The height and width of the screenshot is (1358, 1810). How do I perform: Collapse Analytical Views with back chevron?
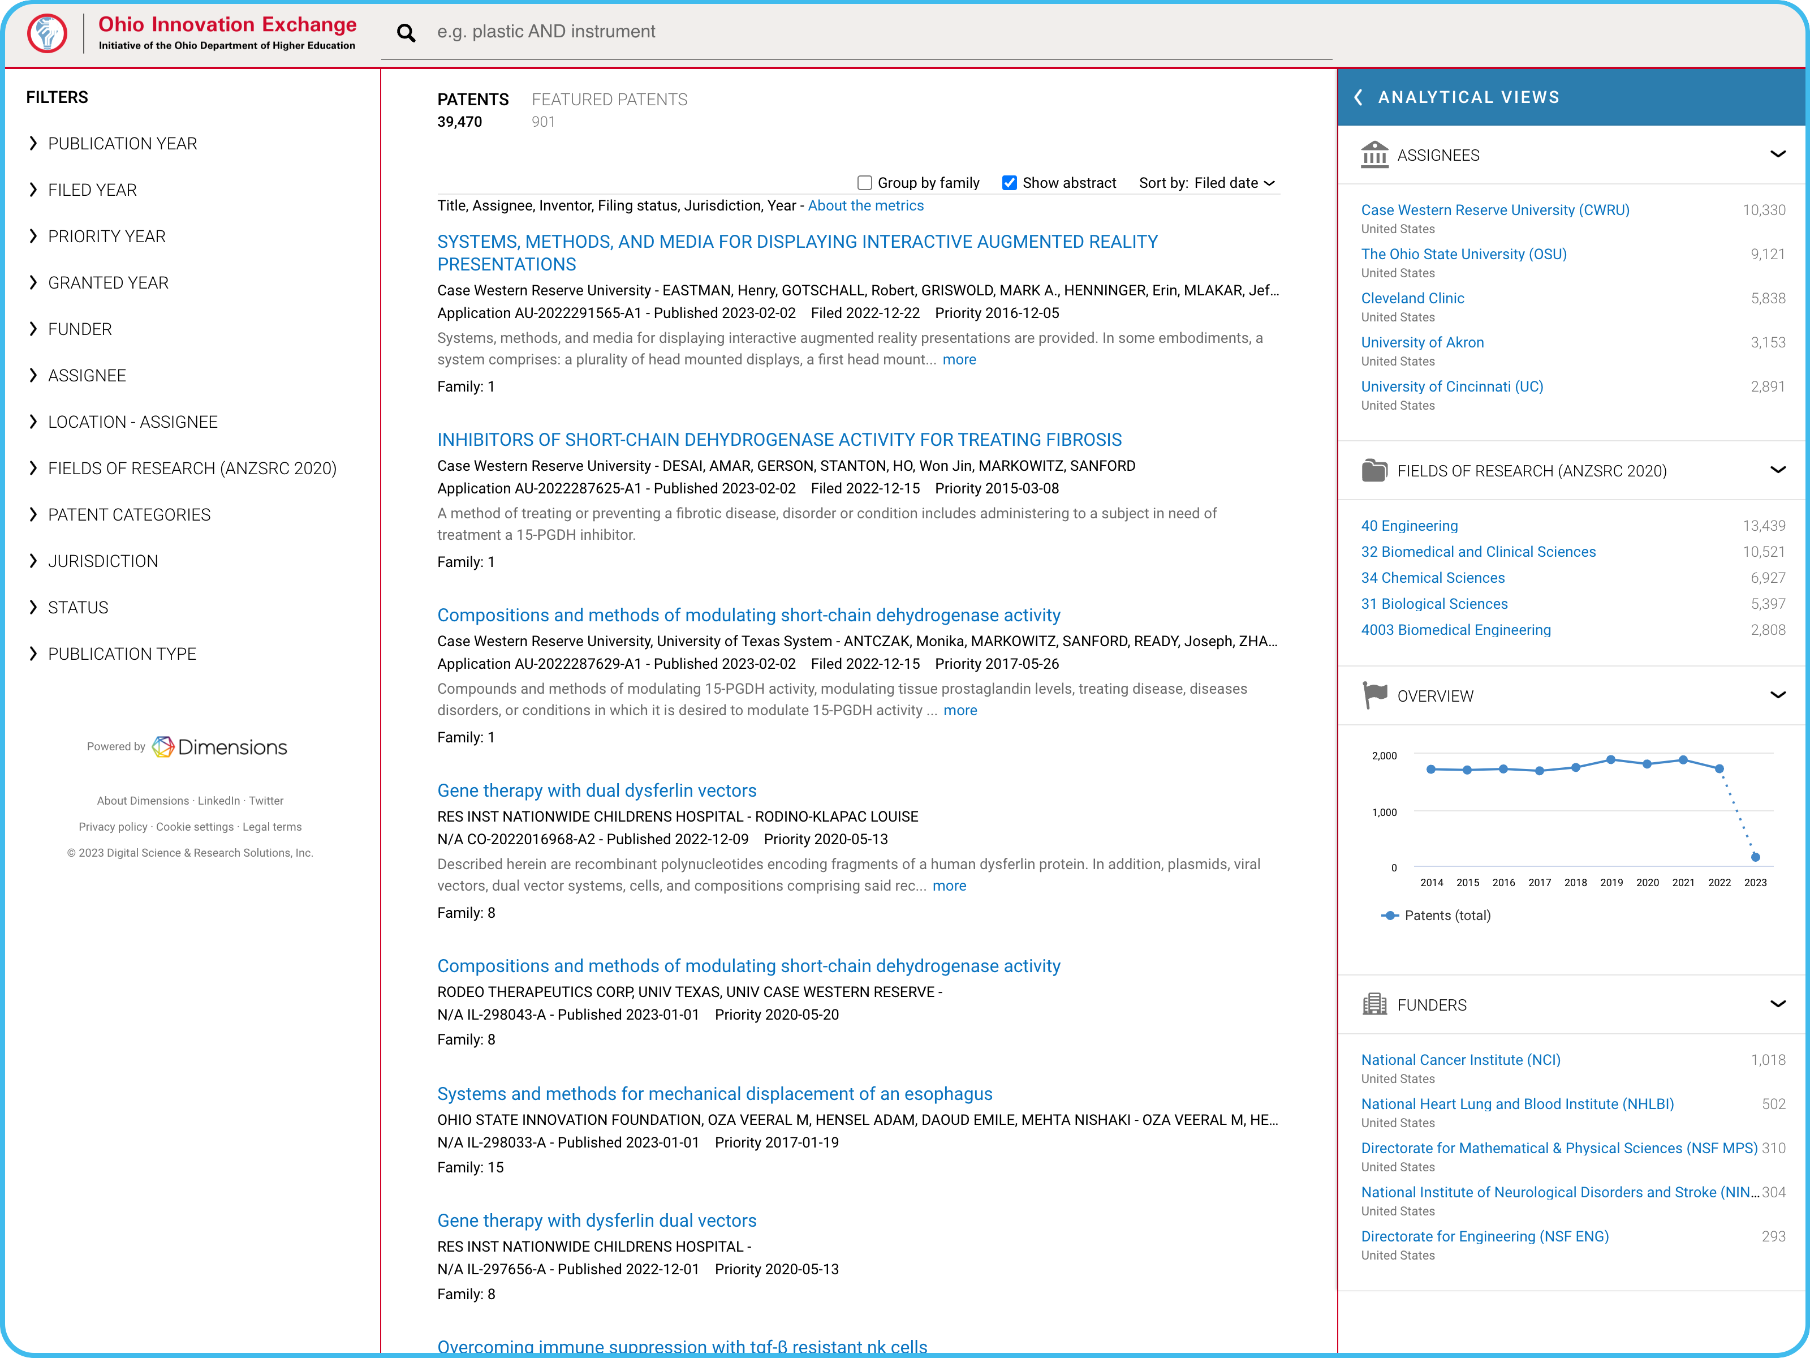coord(1358,97)
